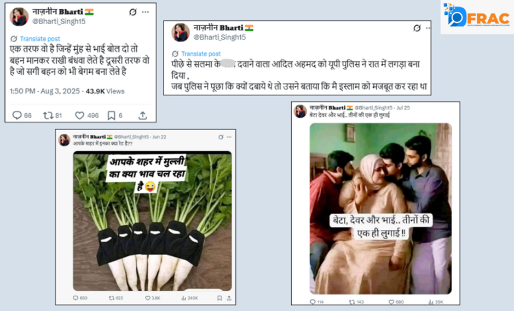The image size is (514, 311).
Task: Open the Jul 25 post image
Action: pos(380,209)
